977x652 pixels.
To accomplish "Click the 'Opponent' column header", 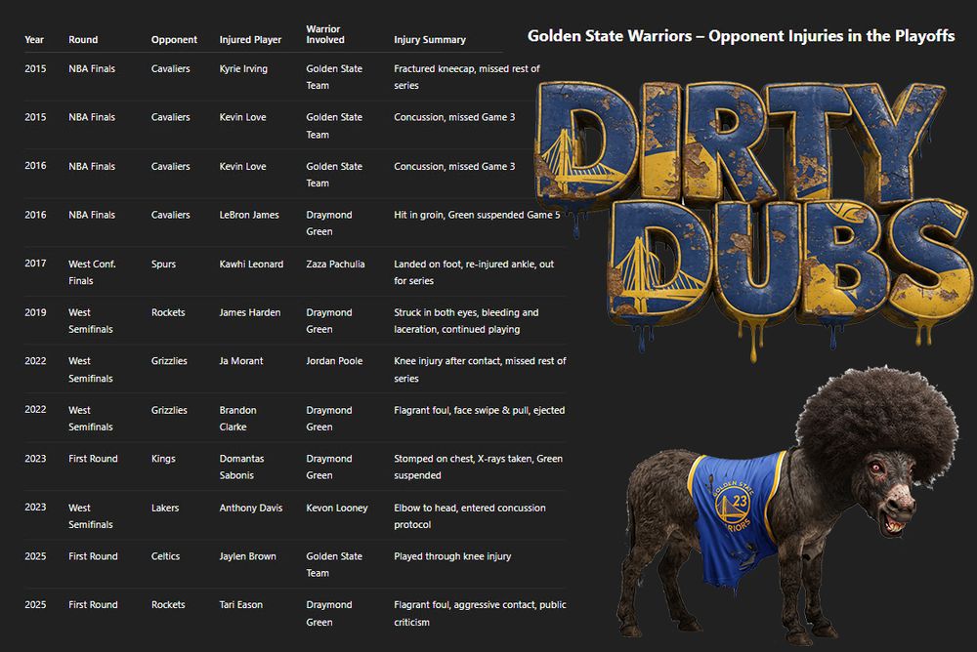I will pyautogui.click(x=174, y=40).
